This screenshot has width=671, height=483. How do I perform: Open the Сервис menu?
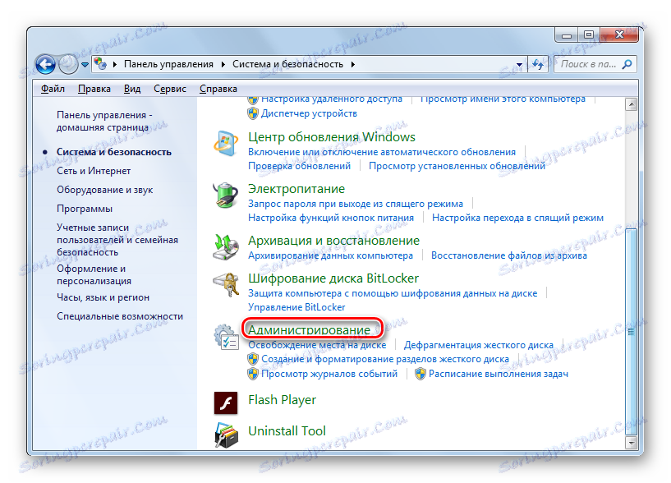click(170, 89)
